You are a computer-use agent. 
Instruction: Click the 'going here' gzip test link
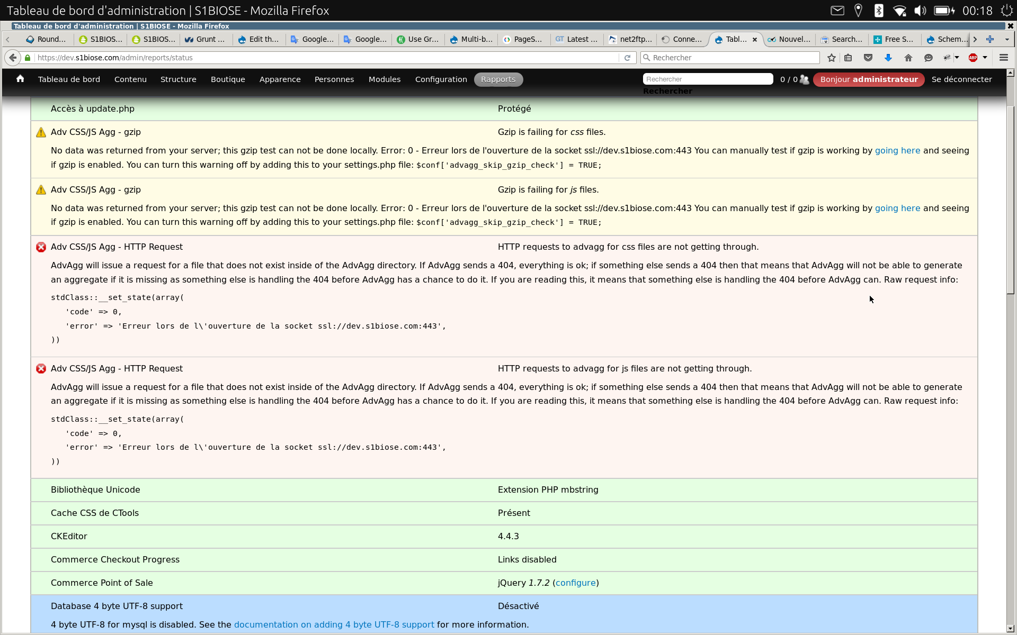(x=897, y=150)
